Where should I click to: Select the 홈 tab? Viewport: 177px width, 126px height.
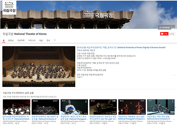coord(4,41)
